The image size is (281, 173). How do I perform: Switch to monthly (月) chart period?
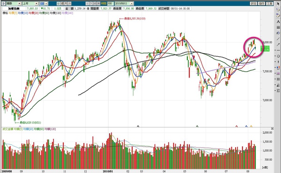pyautogui.click(x=66, y=3)
